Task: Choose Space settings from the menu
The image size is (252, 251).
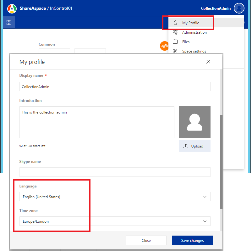Action: point(195,51)
